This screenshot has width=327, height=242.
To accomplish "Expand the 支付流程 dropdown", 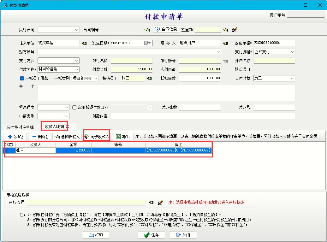I will [292, 52].
